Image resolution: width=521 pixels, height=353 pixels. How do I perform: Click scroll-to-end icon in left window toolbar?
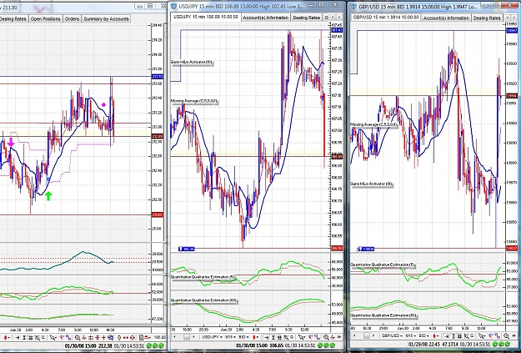[x=17, y=338]
